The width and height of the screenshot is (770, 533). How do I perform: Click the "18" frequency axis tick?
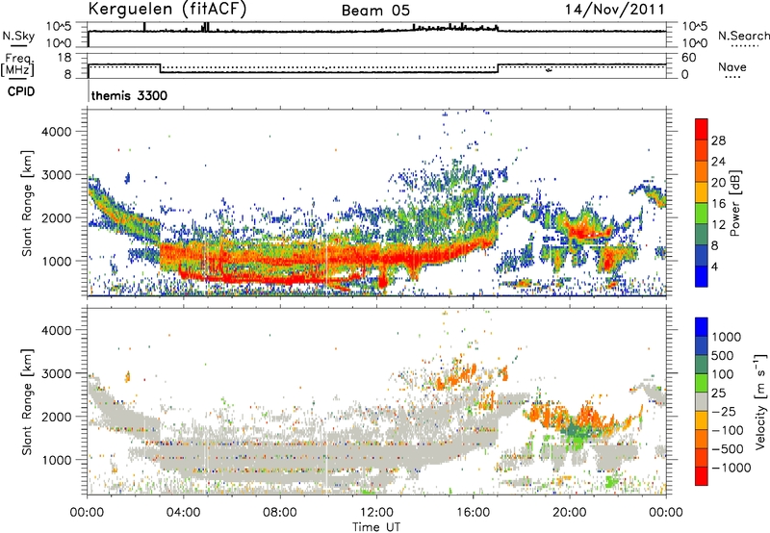coord(64,58)
